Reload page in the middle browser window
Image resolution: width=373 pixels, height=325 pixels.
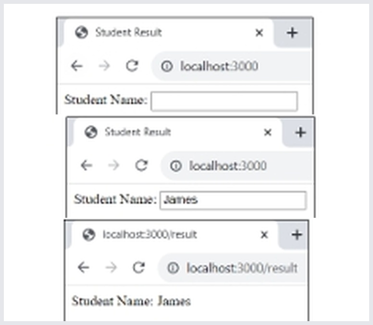pyautogui.click(x=141, y=165)
